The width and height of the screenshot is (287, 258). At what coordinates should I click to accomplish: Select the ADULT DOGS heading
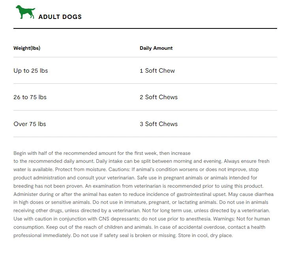60,17
